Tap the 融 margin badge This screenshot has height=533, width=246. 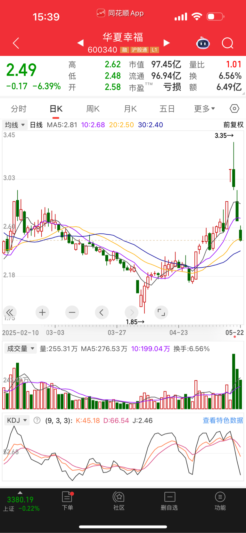124,50
